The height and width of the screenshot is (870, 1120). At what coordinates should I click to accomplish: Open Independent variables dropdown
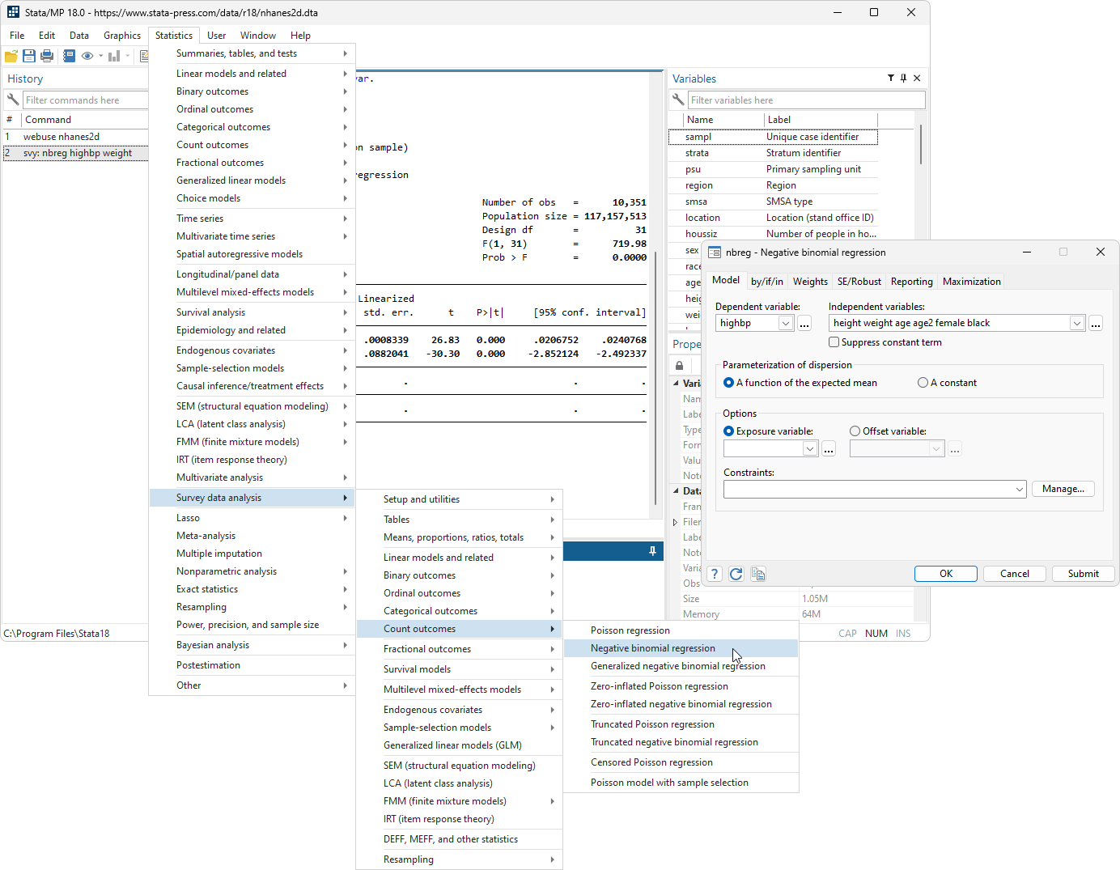click(1076, 323)
